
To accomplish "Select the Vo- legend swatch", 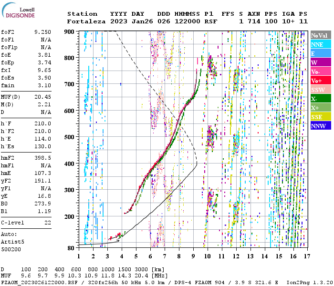I will click(321, 71).
